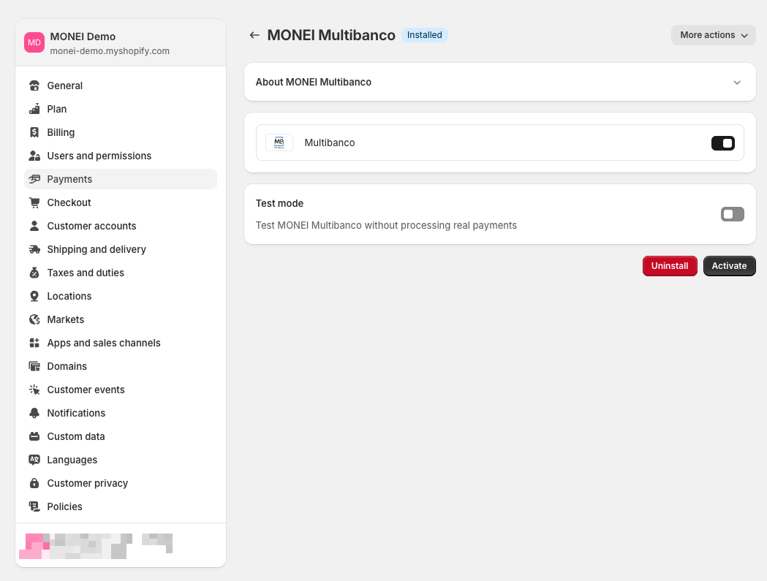Open Taxes and duties
Viewport: 767px width, 581px height.
121,273
